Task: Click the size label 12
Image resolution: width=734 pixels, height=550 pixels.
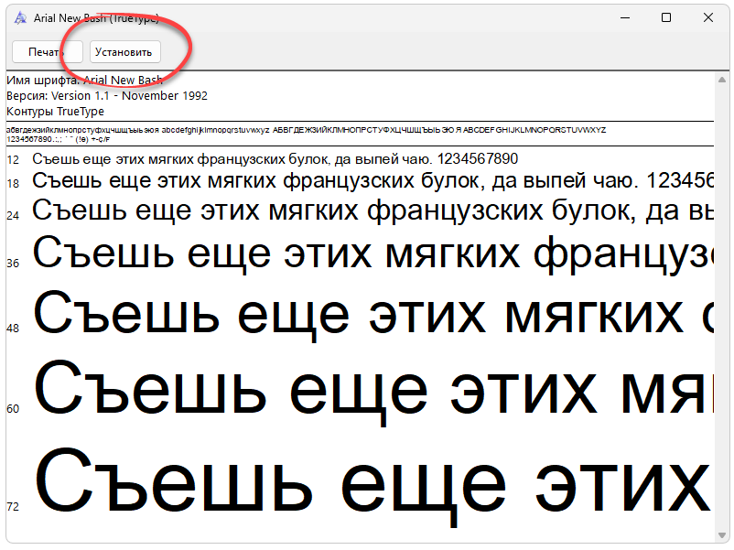Action: tap(13, 160)
